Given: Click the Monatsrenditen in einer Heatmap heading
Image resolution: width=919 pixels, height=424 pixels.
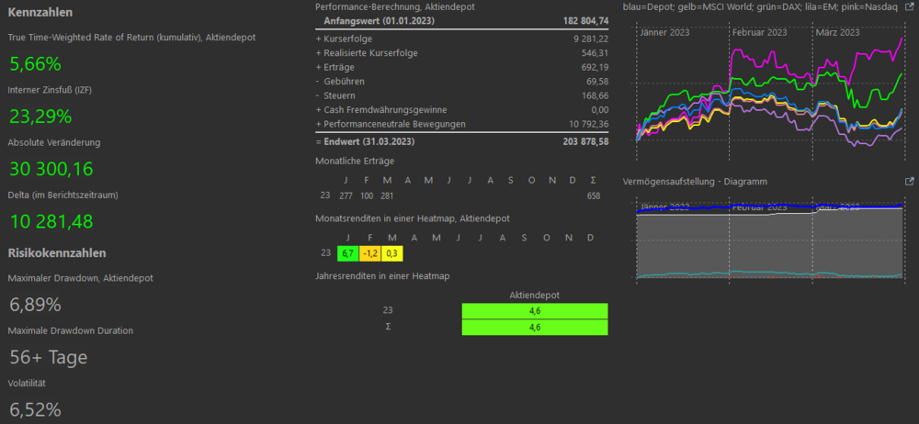Looking at the screenshot, I should click(x=413, y=218).
